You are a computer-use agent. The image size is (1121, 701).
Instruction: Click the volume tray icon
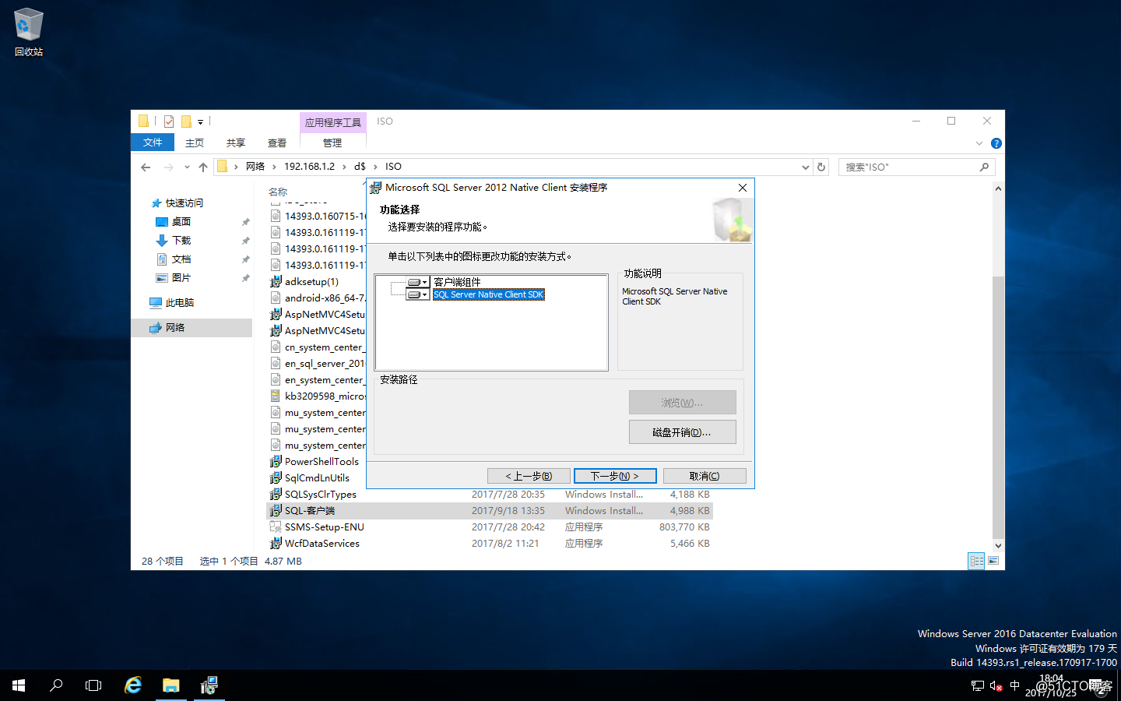pyautogui.click(x=996, y=686)
